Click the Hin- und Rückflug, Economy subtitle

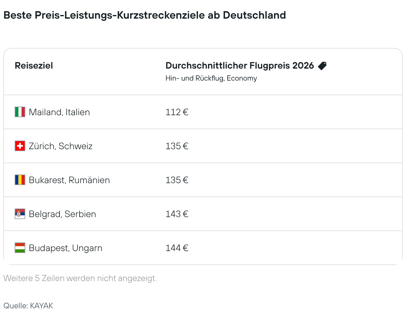pos(211,79)
